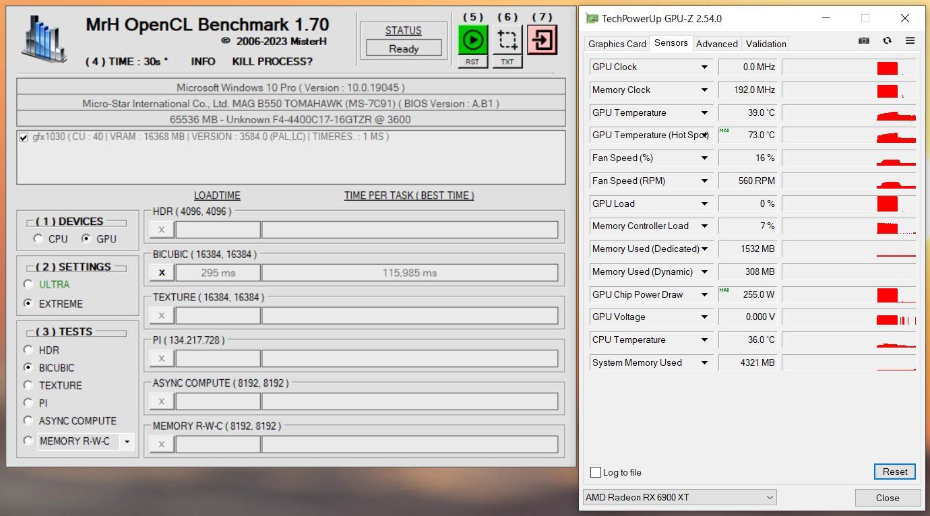
Task: Expand Fan Speed (%) sensor dropdown
Action: (x=704, y=158)
